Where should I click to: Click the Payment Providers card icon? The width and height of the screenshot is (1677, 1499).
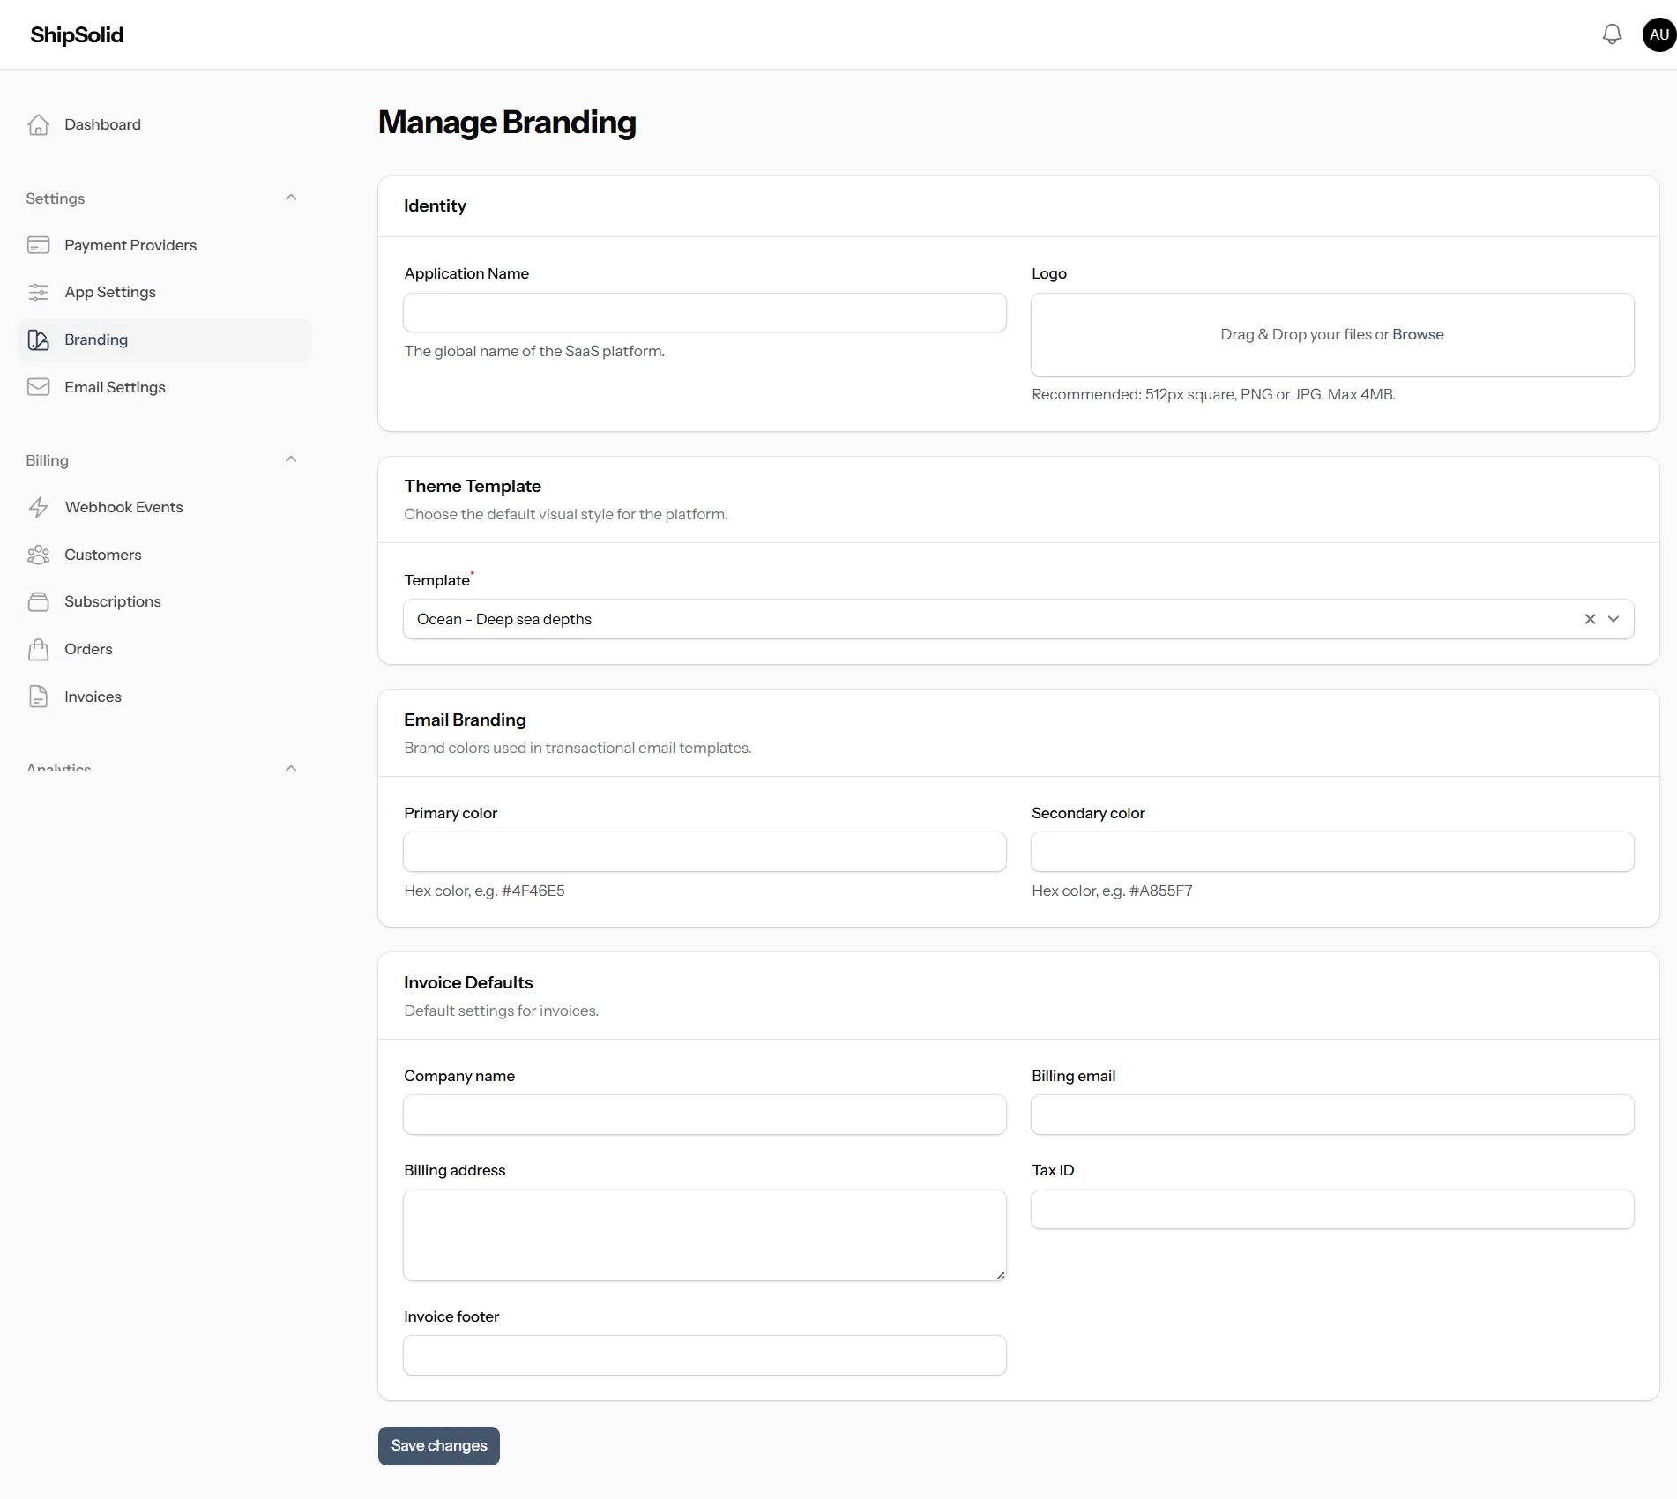[38, 245]
